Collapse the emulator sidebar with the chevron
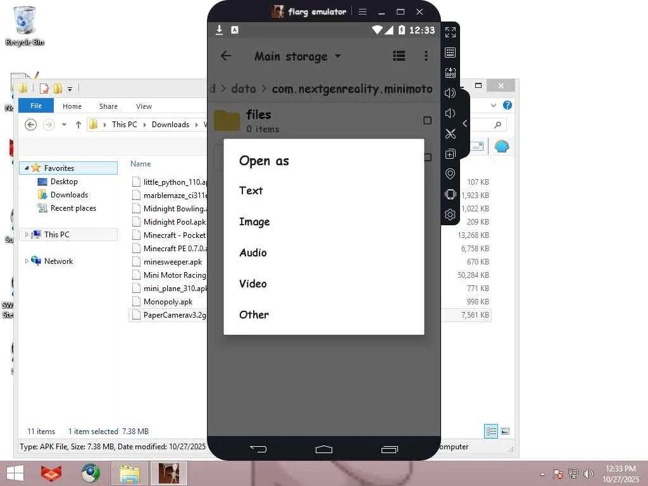The width and height of the screenshot is (648, 486). coord(465,123)
